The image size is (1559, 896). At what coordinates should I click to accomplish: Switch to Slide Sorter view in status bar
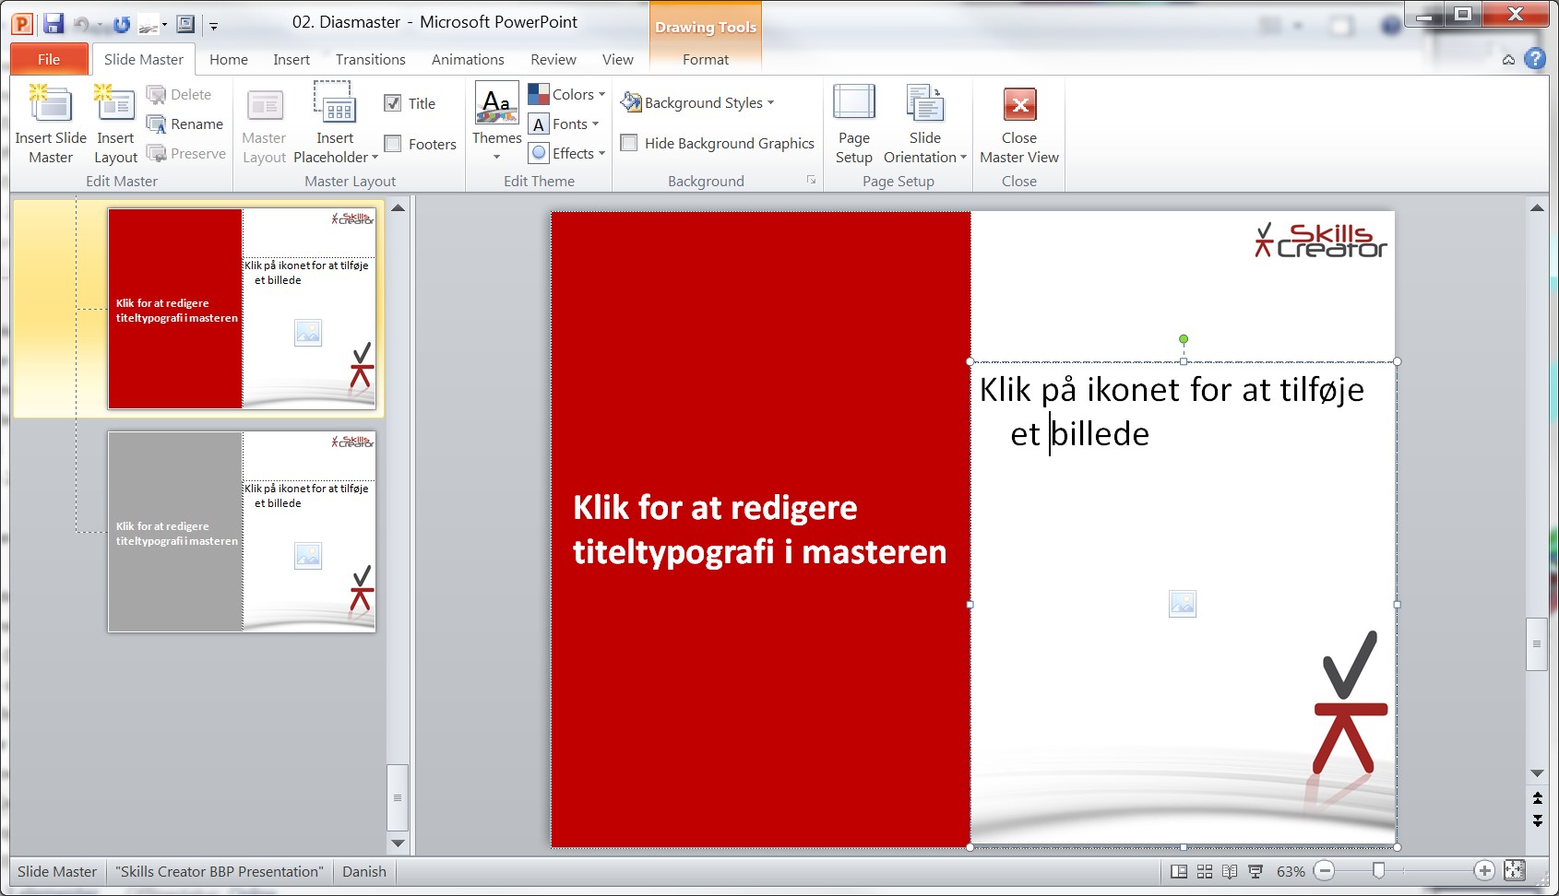(x=1205, y=871)
